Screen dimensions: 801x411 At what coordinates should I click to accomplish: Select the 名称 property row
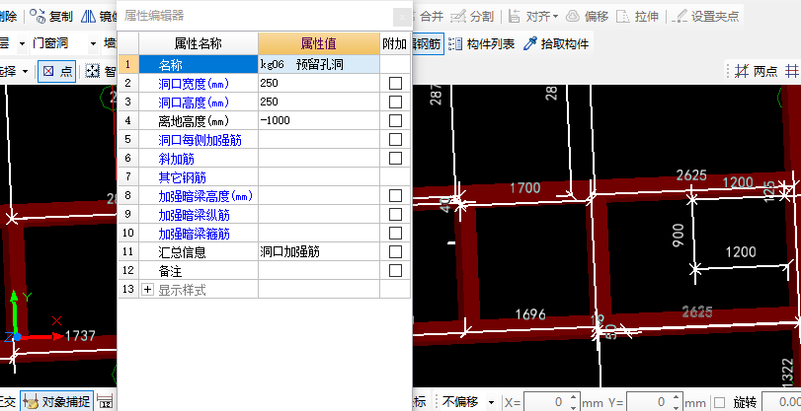coord(199,64)
